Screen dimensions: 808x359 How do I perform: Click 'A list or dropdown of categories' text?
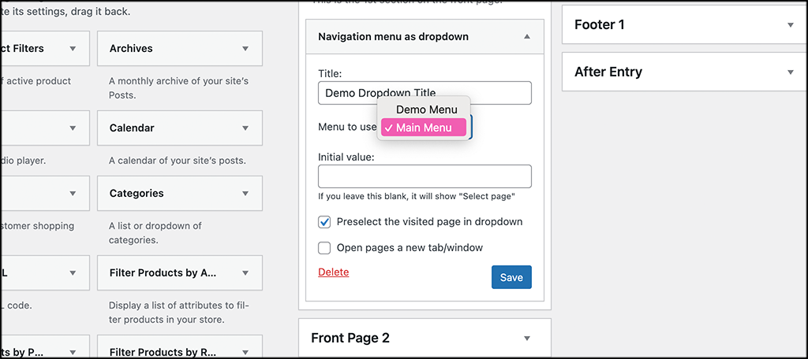[155, 232]
